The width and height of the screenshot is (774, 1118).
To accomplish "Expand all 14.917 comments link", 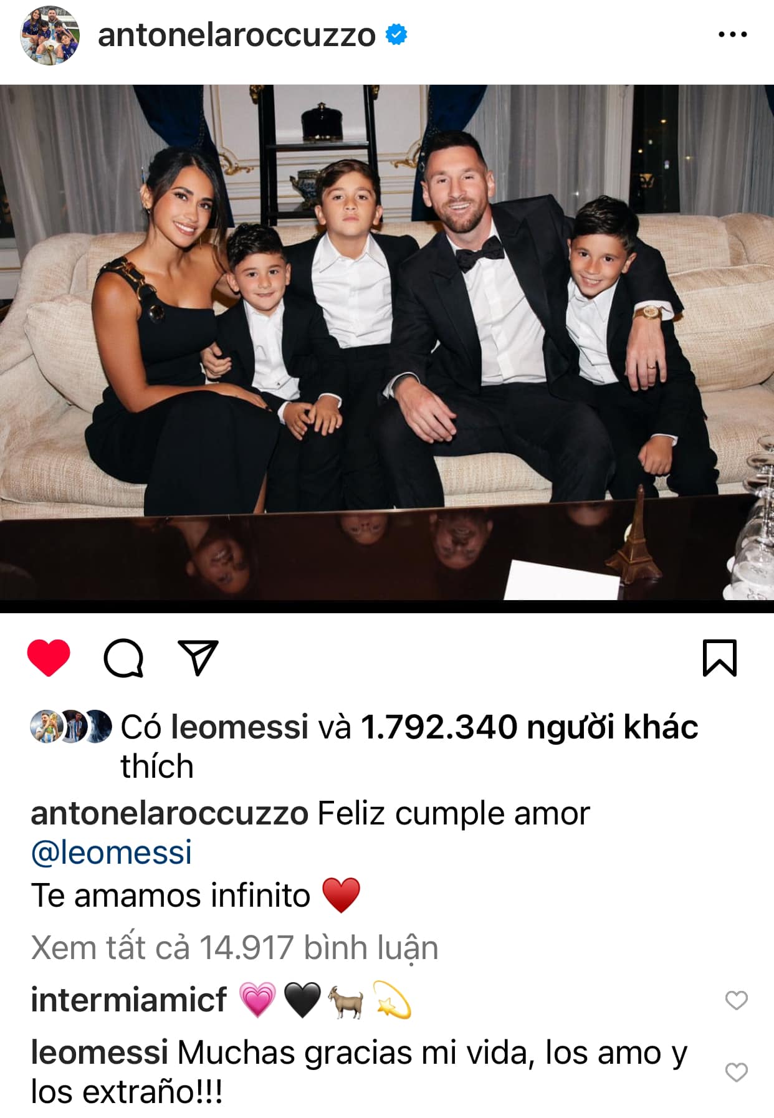I will point(234,948).
